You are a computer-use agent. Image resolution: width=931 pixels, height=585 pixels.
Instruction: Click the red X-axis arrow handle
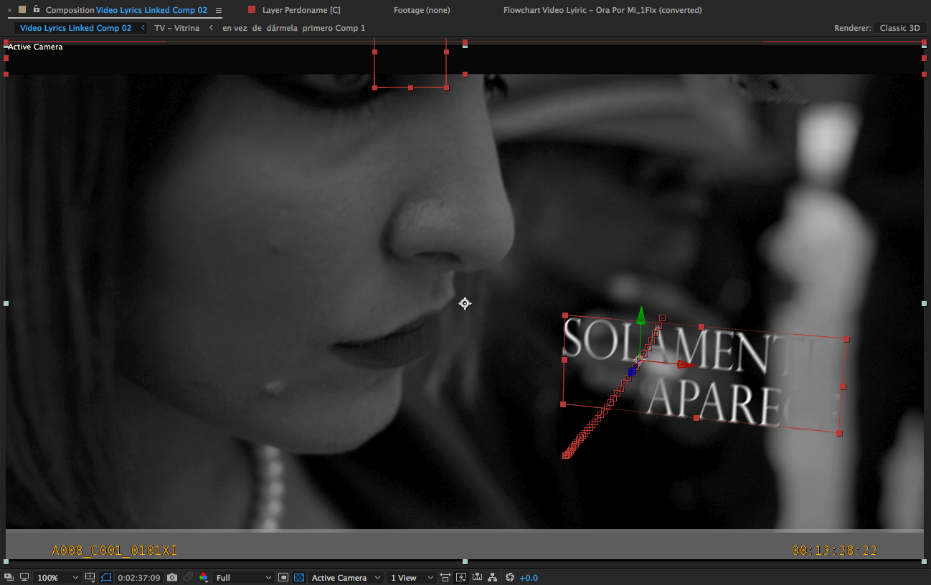(686, 365)
